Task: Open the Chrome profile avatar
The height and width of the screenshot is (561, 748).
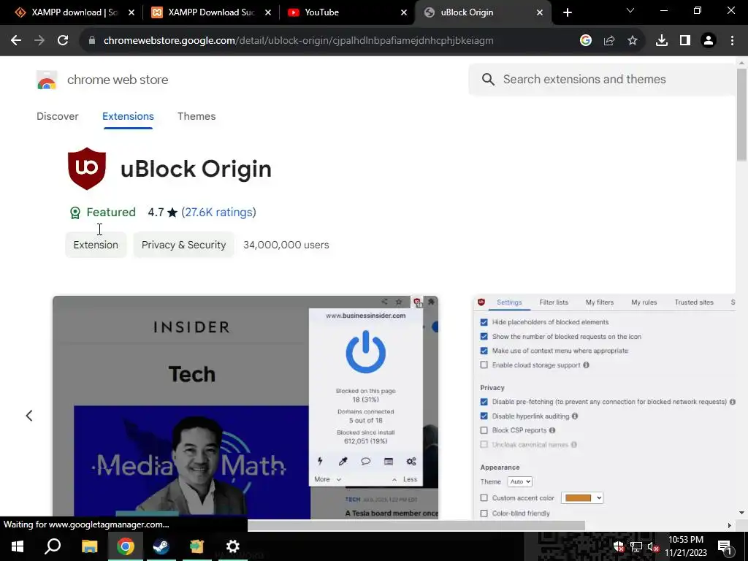Action: (709, 41)
